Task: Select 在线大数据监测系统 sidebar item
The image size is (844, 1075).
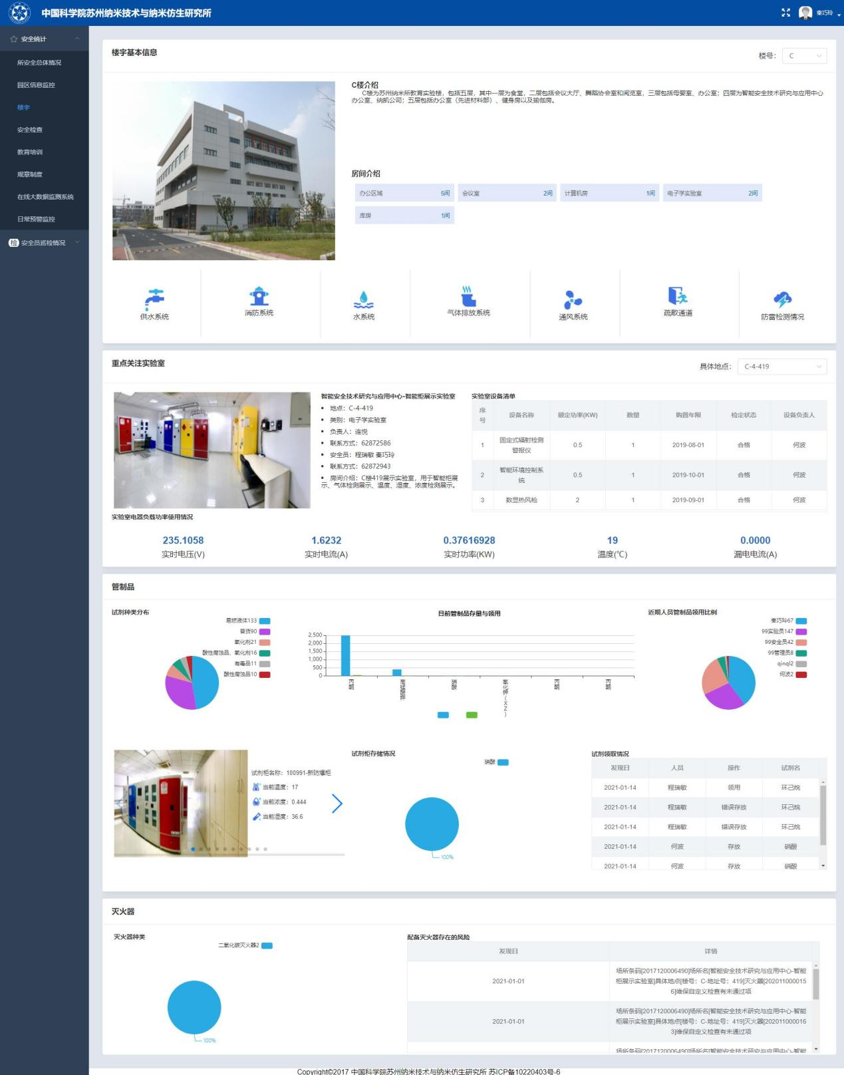Action: [45, 197]
